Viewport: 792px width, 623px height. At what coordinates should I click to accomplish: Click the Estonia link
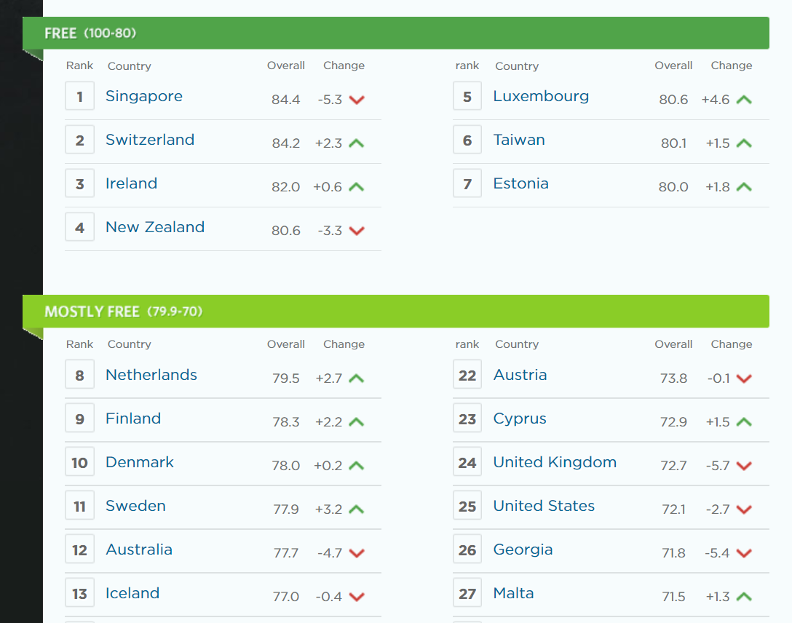(x=520, y=183)
